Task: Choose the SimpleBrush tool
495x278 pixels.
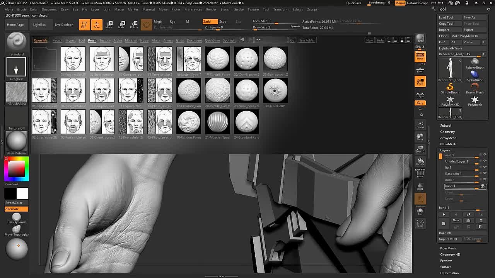Action: (x=450, y=88)
